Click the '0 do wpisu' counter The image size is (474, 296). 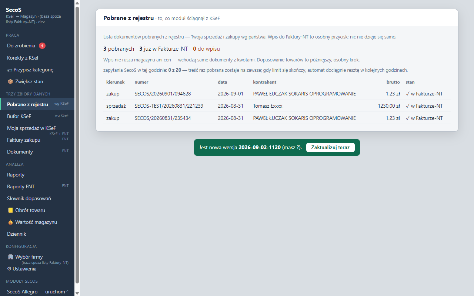[x=206, y=49]
